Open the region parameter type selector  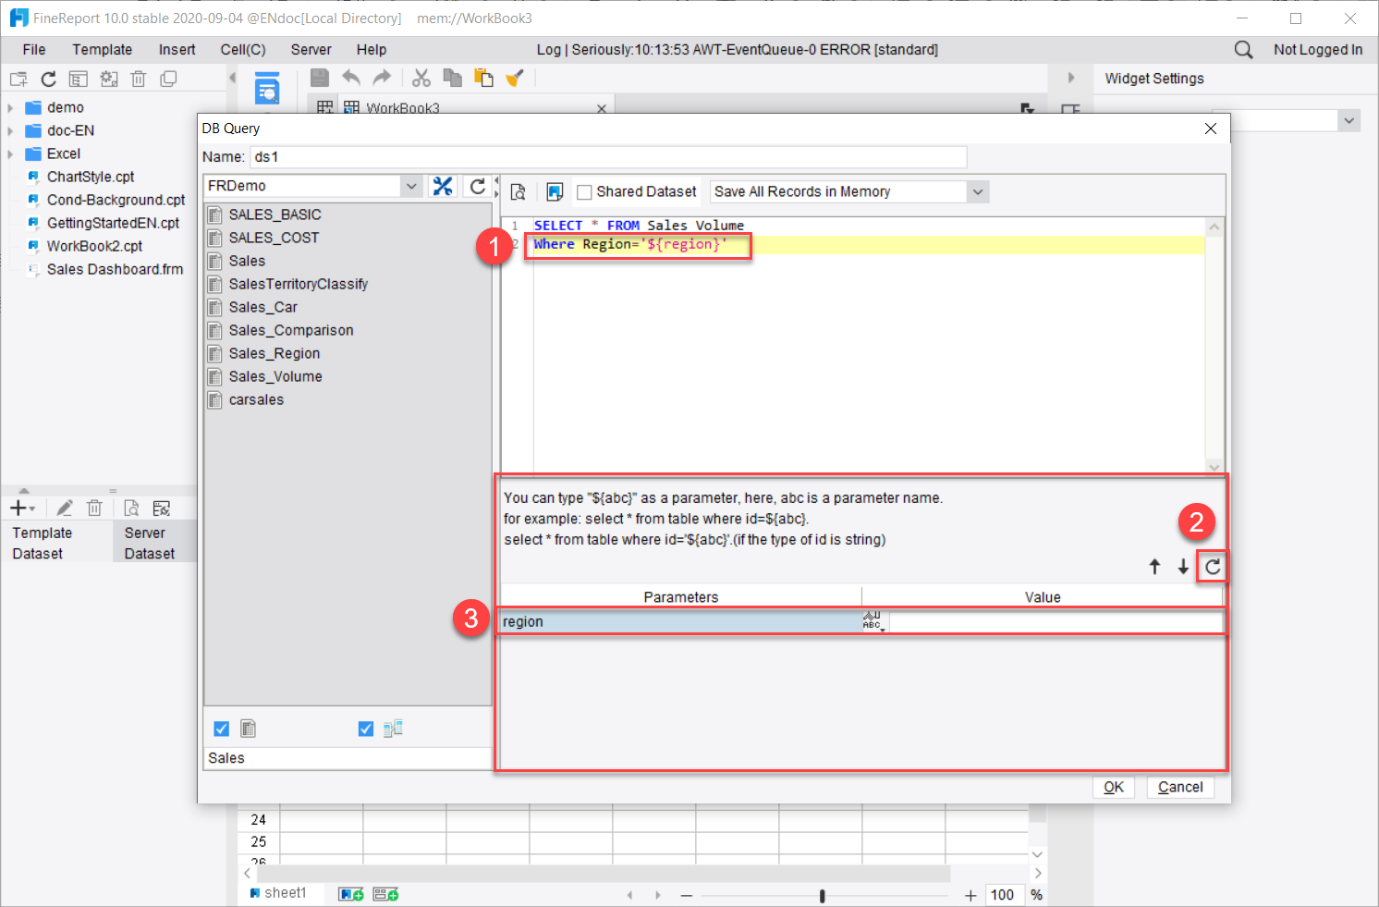click(873, 621)
